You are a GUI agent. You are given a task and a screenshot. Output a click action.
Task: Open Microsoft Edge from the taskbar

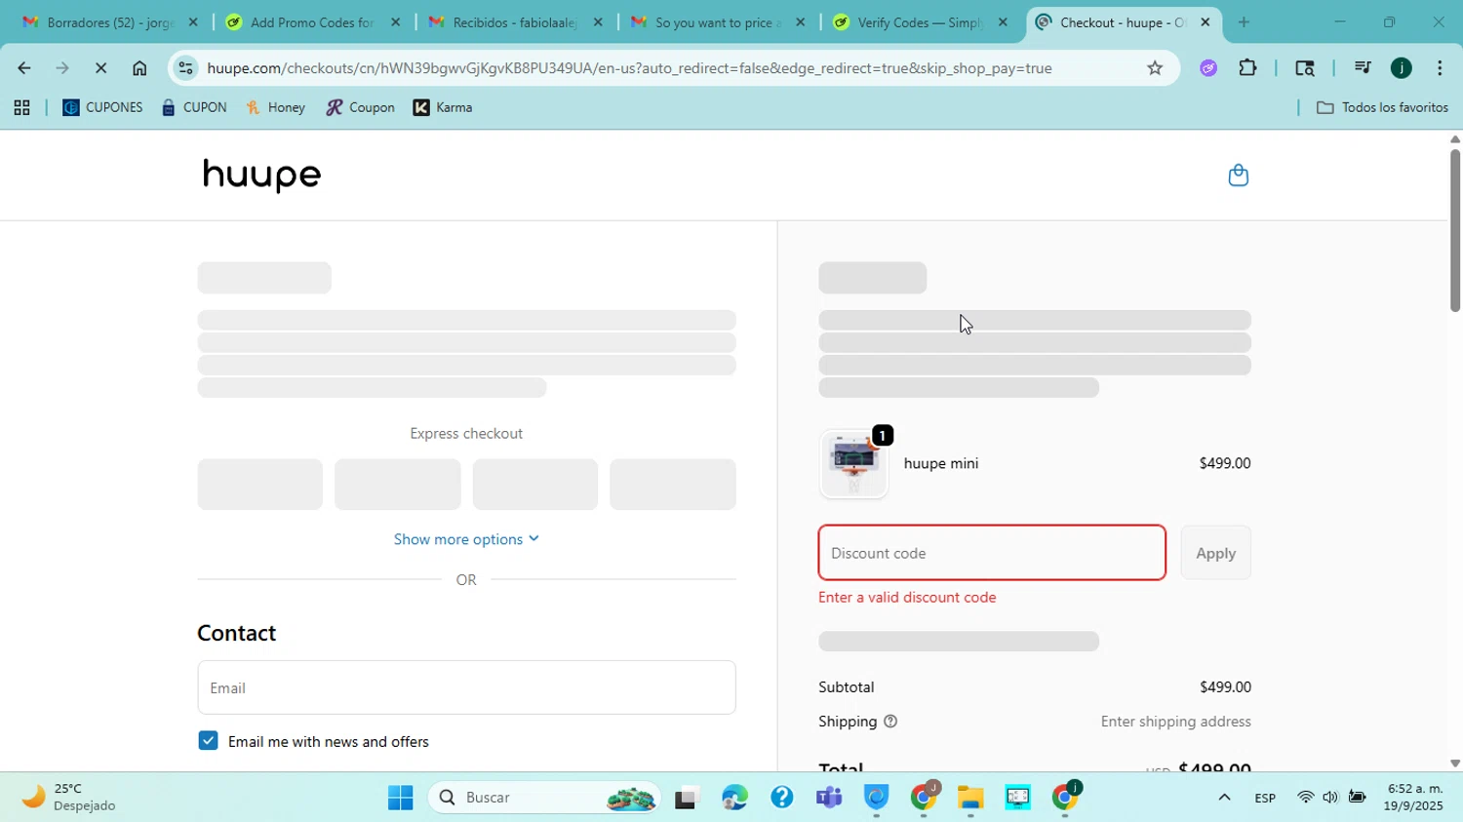point(734,798)
